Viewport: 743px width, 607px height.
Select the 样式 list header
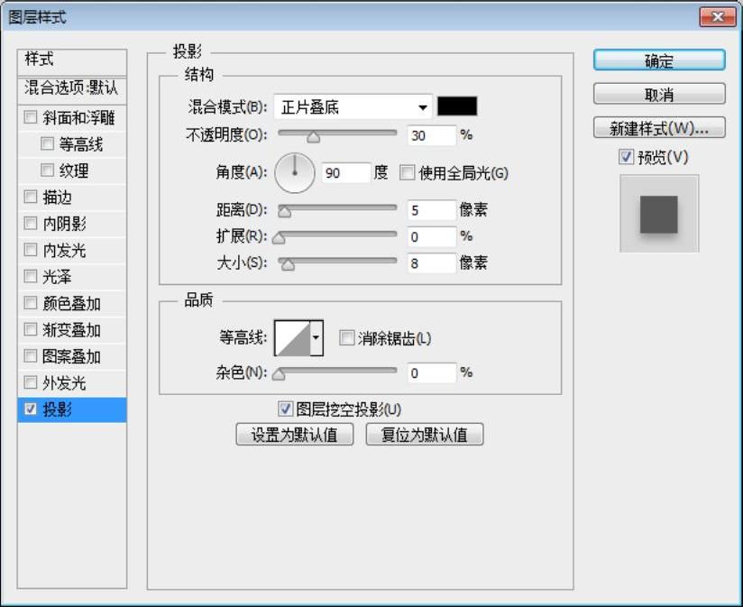[x=72, y=61]
